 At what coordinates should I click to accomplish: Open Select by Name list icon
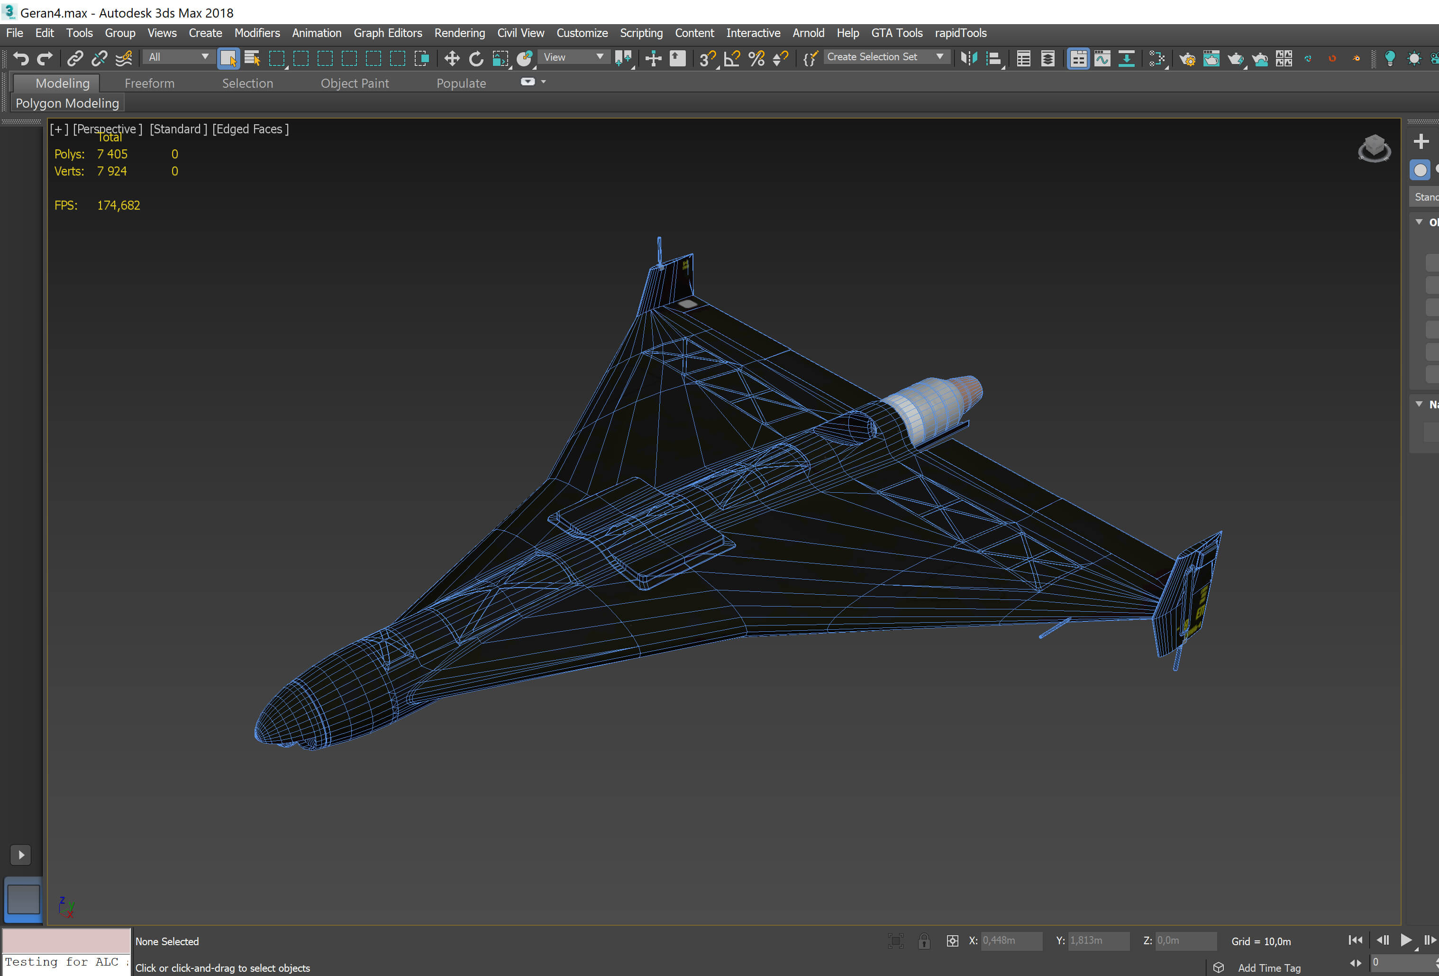pyautogui.click(x=252, y=58)
